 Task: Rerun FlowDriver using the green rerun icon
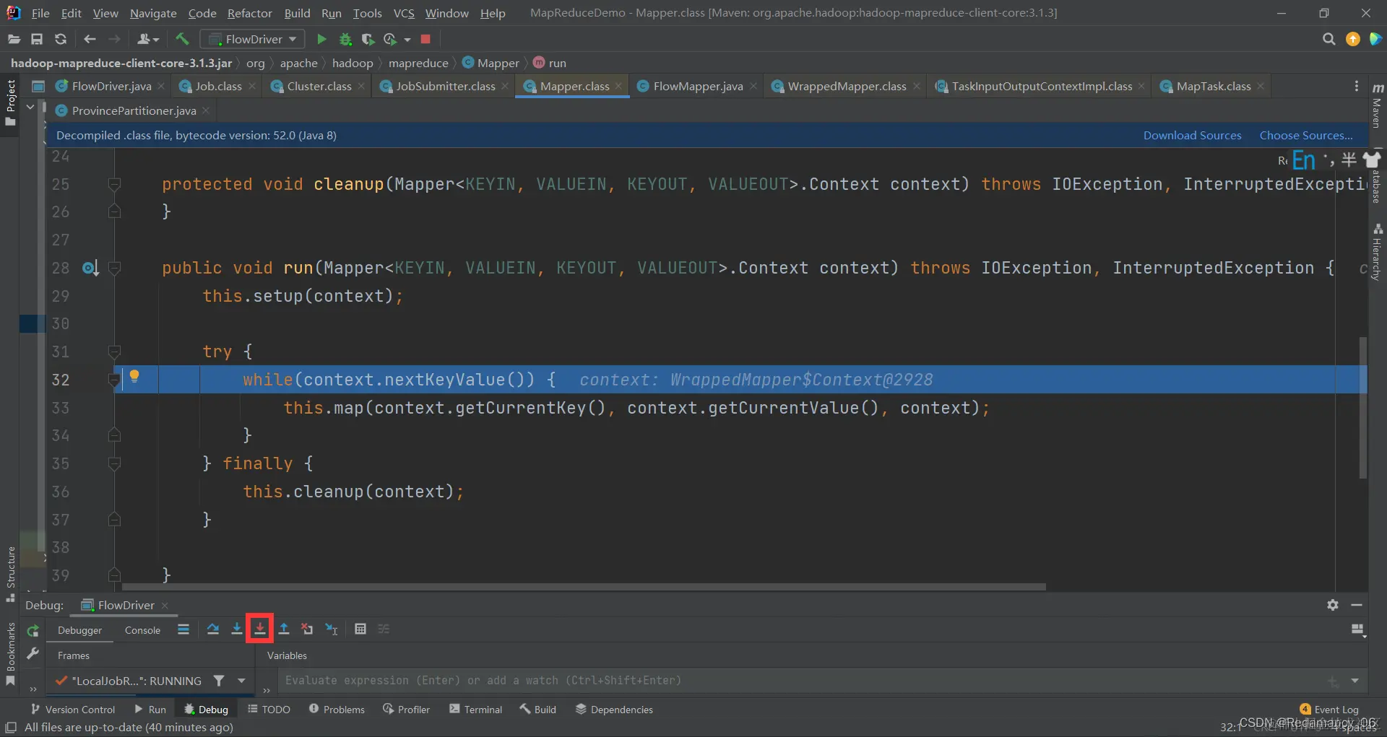pos(33,631)
